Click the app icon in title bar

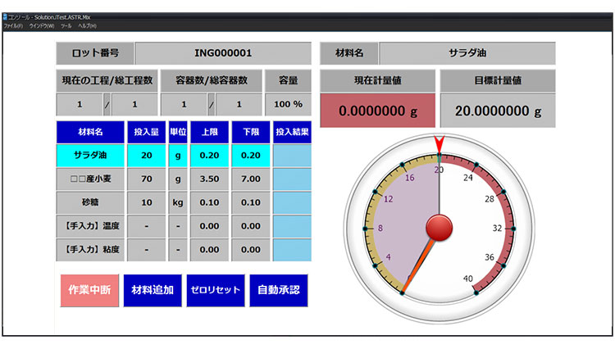pyautogui.click(x=5, y=17)
